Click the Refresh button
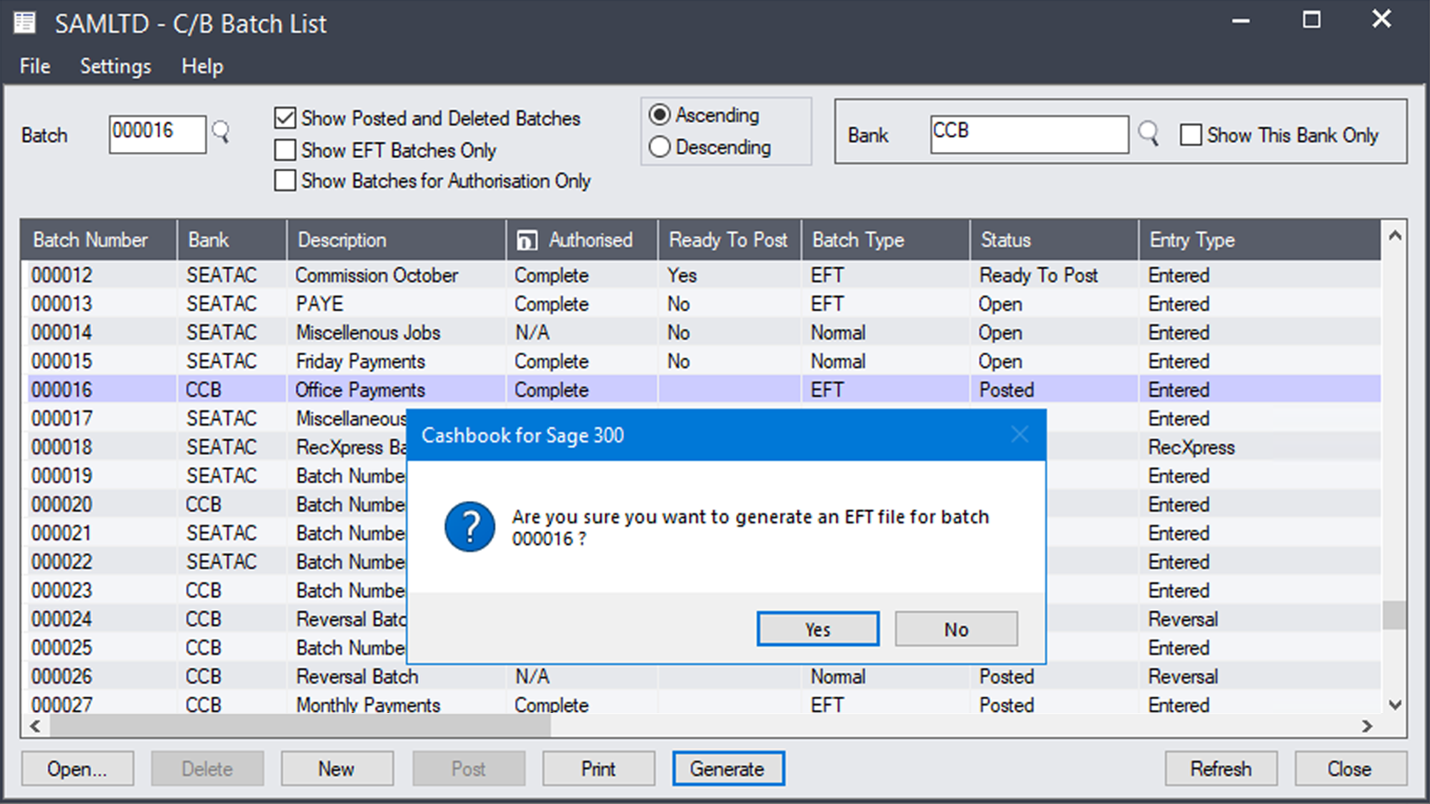Screen dimensions: 1430x804 (x=1221, y=768)
